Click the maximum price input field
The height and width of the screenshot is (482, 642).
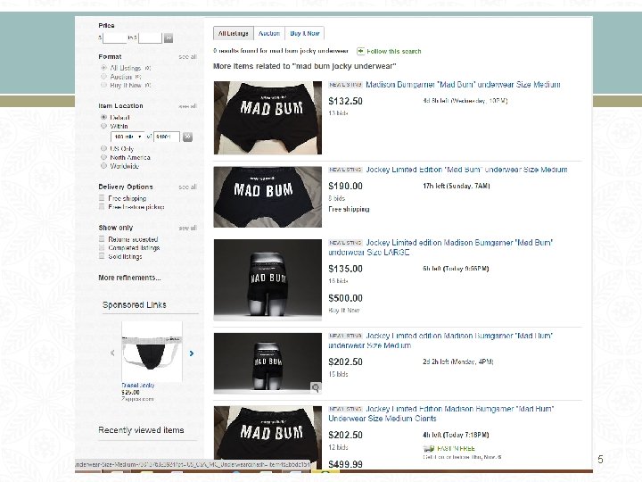tap(151, 38)
